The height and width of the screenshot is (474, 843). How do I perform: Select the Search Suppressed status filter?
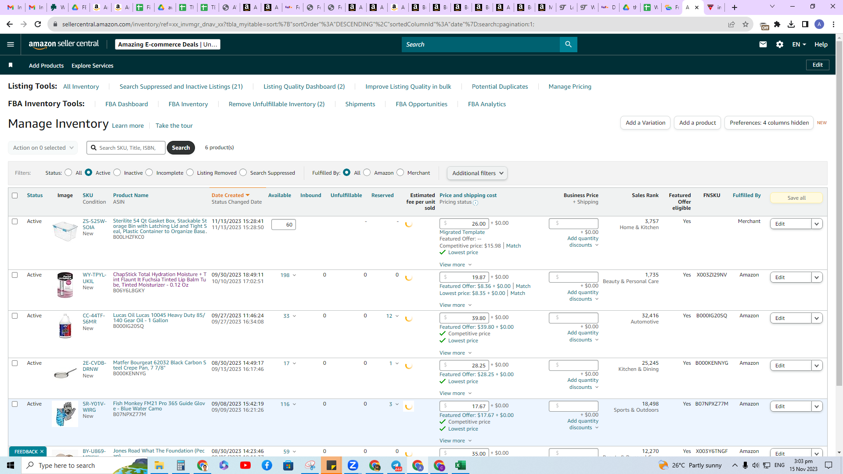[x=243, y=172]
